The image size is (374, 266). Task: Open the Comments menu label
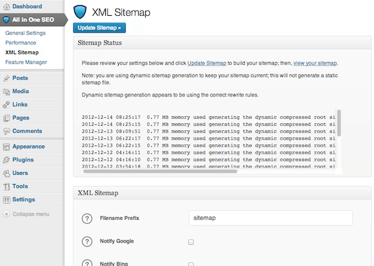pos(27,131)
